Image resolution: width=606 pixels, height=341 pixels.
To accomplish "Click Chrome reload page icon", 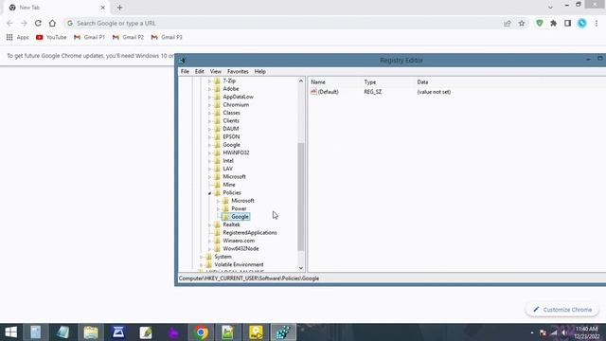I will (38, 23).
